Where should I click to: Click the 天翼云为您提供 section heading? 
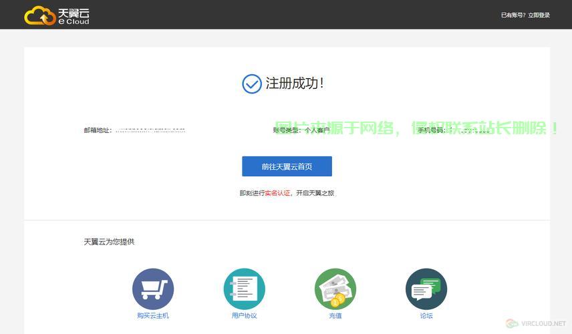tap(109, 242)
